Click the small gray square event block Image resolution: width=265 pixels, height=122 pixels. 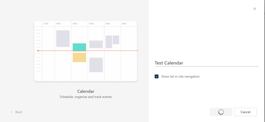point(116,40)
